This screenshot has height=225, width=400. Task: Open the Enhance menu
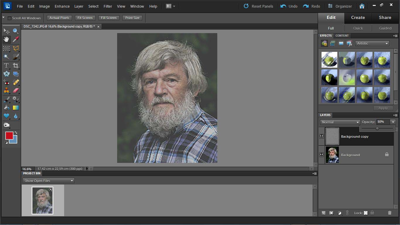(x=62, y=6)
